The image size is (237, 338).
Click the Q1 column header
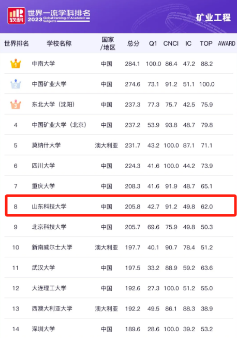[153, 43]
